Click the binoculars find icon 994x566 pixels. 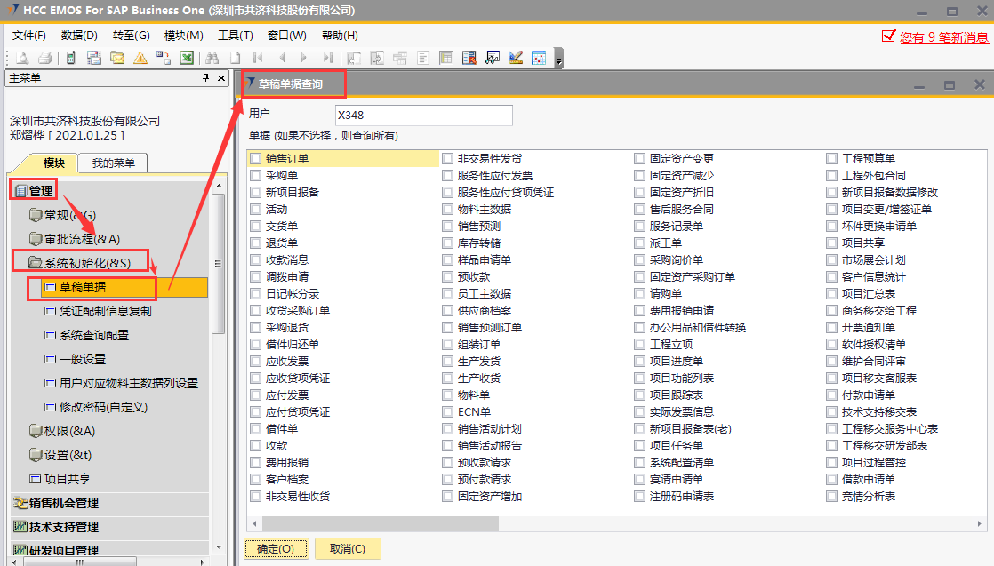(212, 58)
